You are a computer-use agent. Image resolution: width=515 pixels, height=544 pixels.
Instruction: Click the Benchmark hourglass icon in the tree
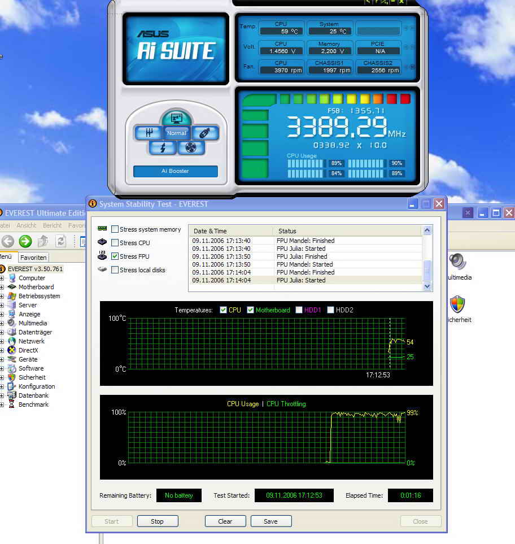tap(12, 404)
